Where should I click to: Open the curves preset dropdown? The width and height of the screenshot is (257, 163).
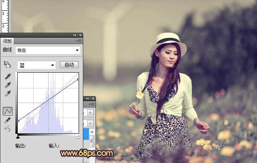(x=48, y=50)
